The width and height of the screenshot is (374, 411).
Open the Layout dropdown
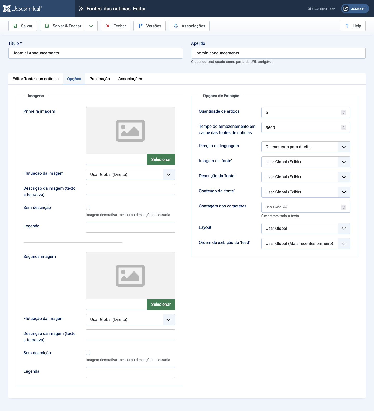[x=305, y=229]
